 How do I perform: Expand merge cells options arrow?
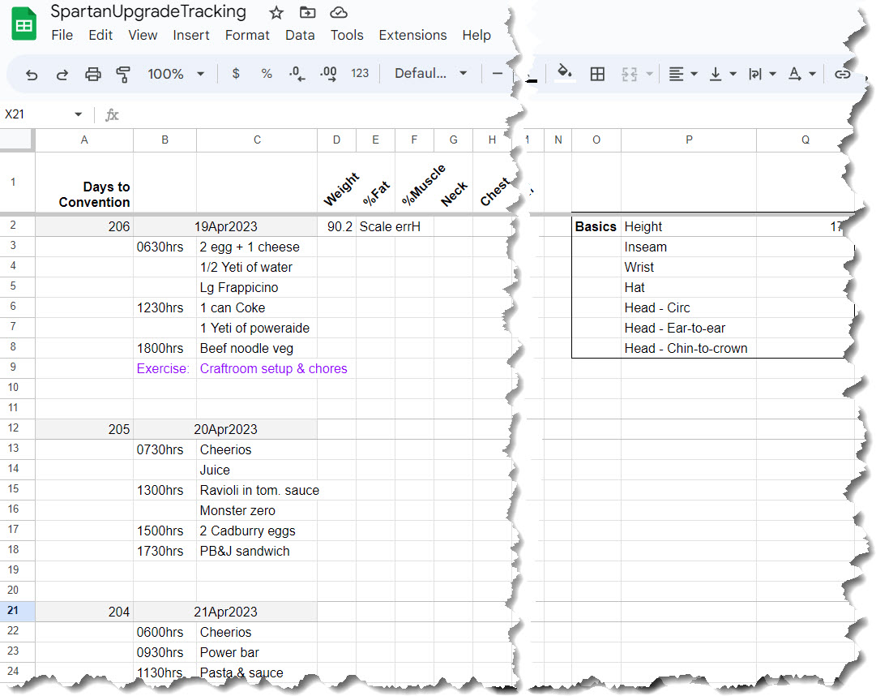(x=649, y=74)
